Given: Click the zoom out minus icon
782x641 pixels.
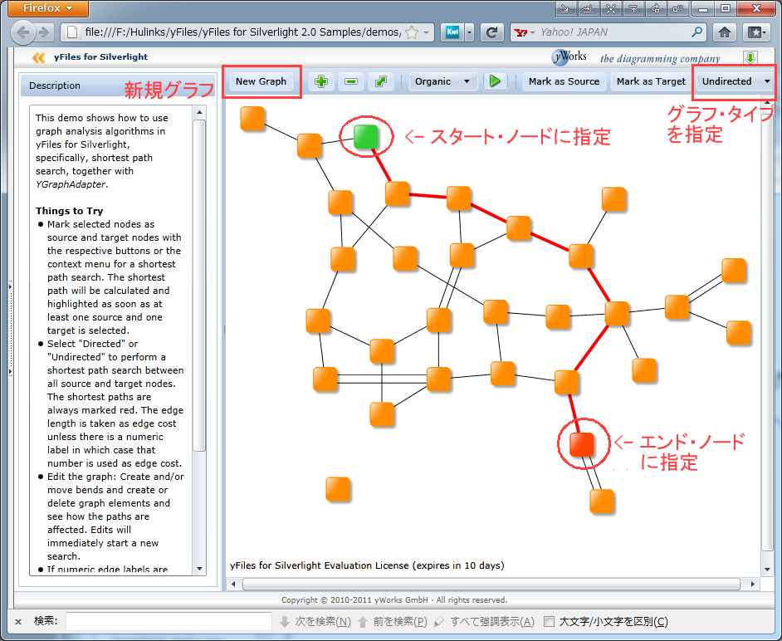Looking at the screenshot, I should [x=351, y=81].
